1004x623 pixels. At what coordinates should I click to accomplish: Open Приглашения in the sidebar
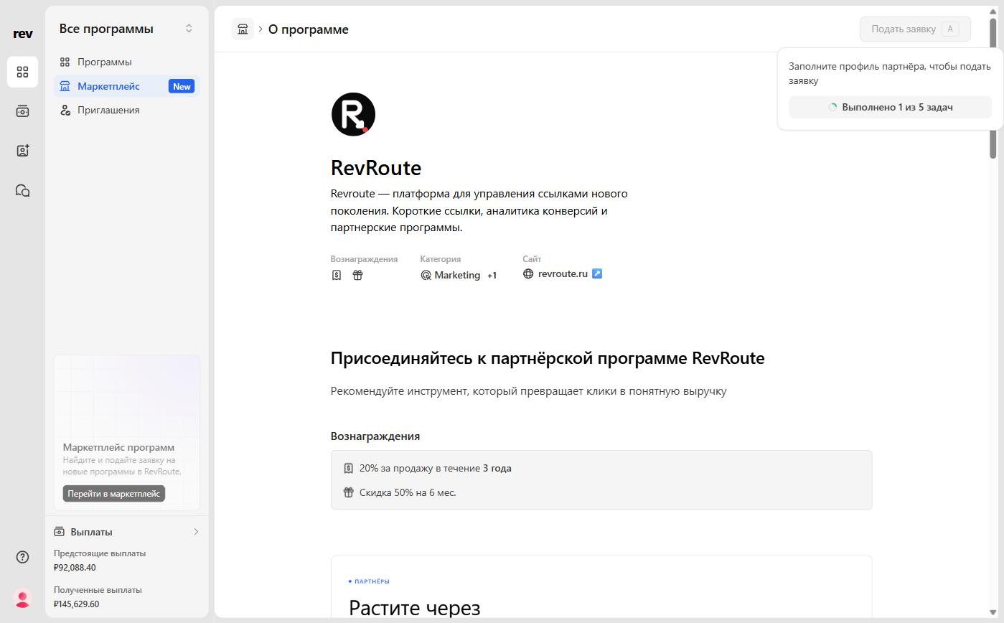point(127,110)
